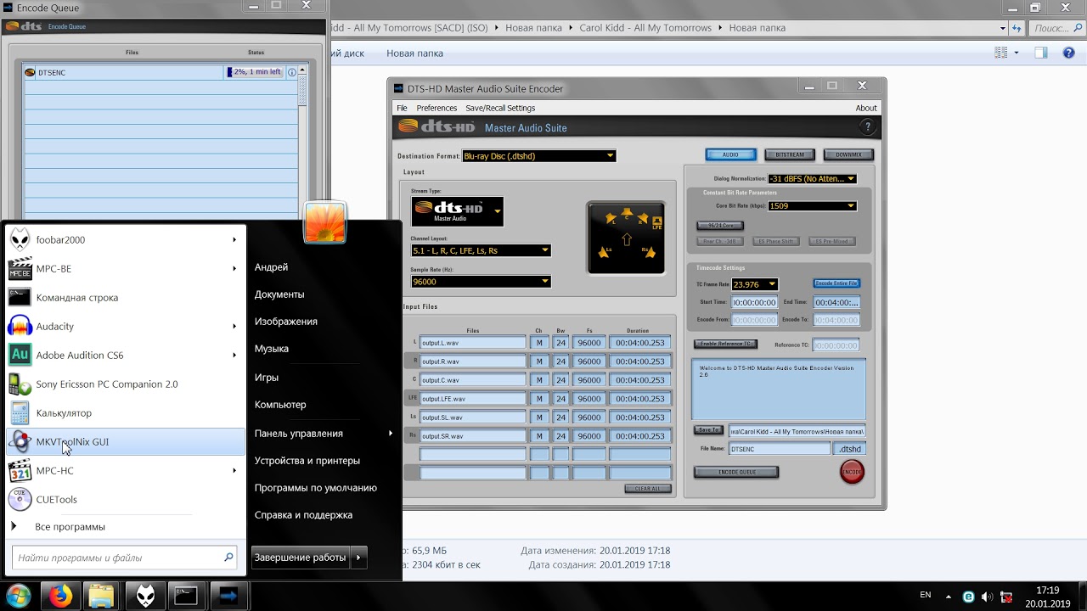
Task: Launch CUETools from the Start menu
Action: point(125,499)
